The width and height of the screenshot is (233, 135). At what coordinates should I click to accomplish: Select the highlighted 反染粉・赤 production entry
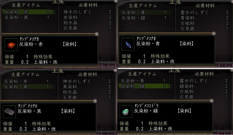click(x=29, y=12)
